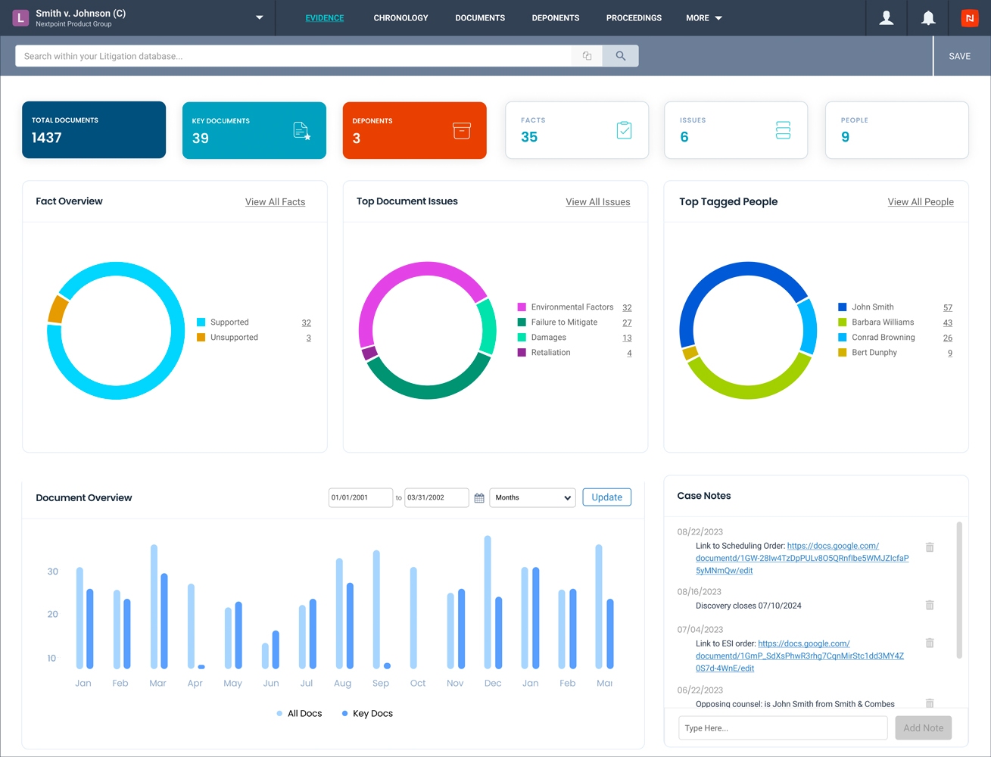Toggle the Supported series in Fact Overview
The width and height of the screenshot is (991, 757).
tap(224, 322)
